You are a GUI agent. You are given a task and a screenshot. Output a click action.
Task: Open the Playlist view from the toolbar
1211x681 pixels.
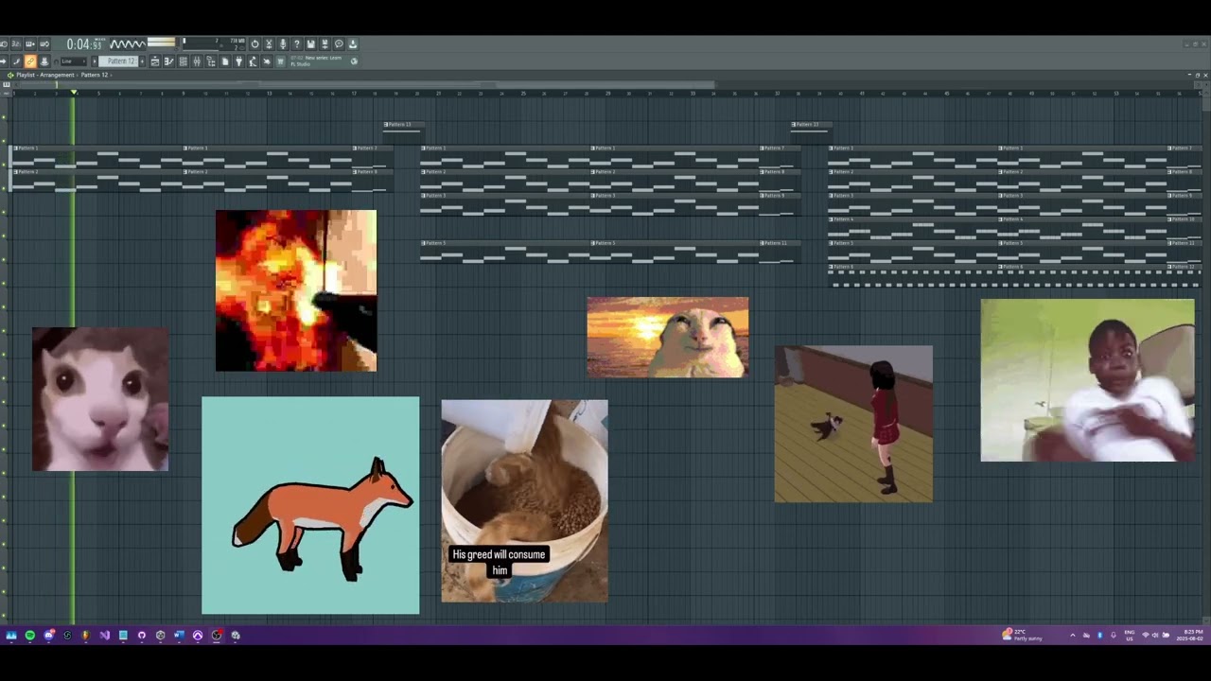155,61
